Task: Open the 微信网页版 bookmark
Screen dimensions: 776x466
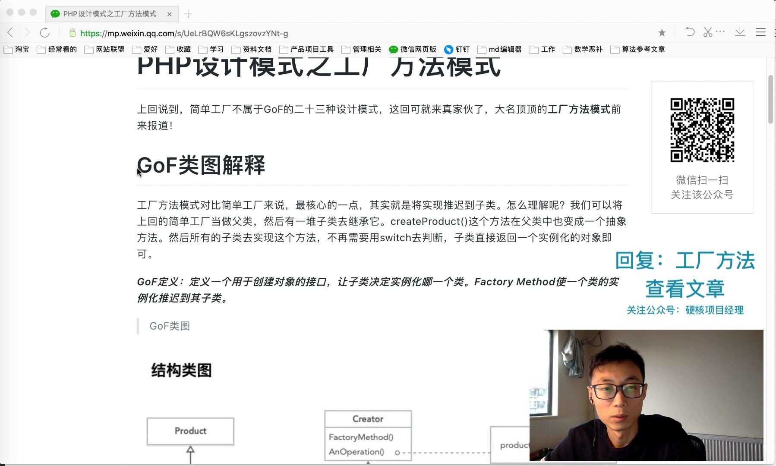Action: (413, 49)
